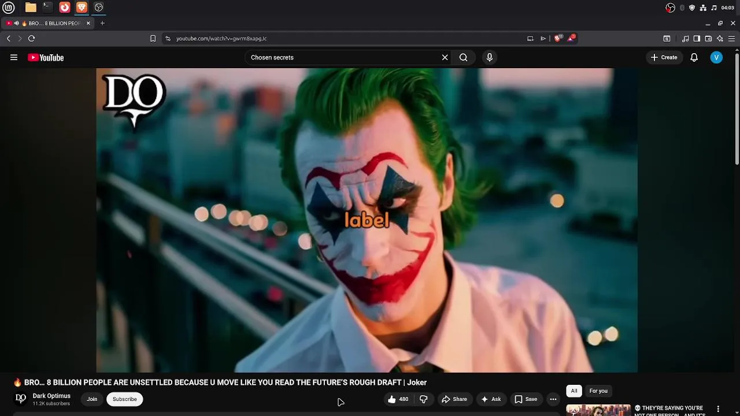Click the page vertical scrollbar

point(737,109)
